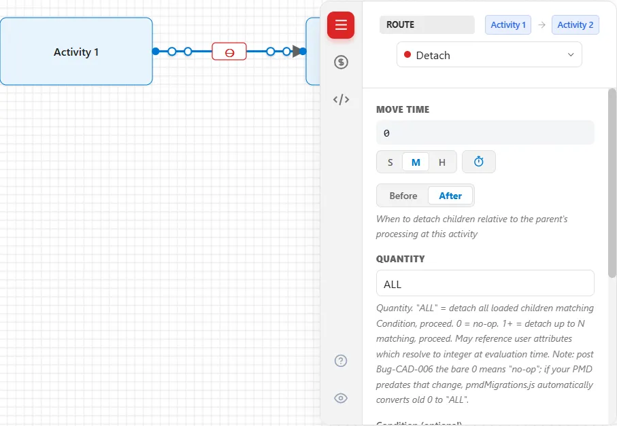Click the stopwatch timer icon
617x426 pixels.
(478, 162)
